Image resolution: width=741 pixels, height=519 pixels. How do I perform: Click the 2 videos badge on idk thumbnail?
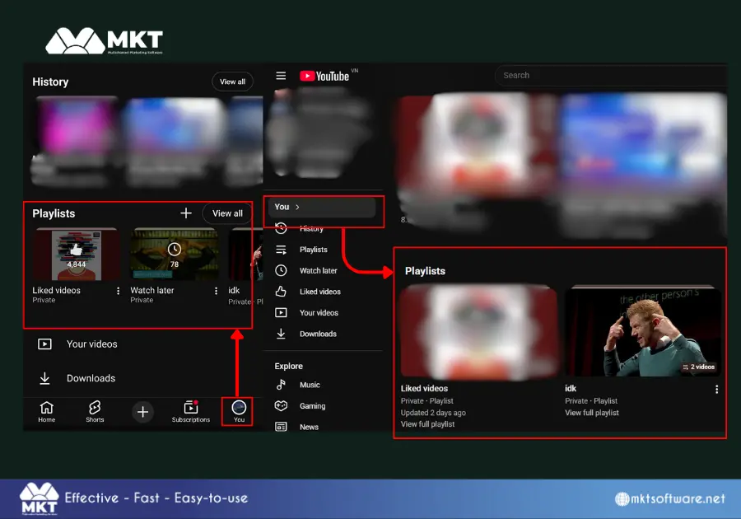698,367
